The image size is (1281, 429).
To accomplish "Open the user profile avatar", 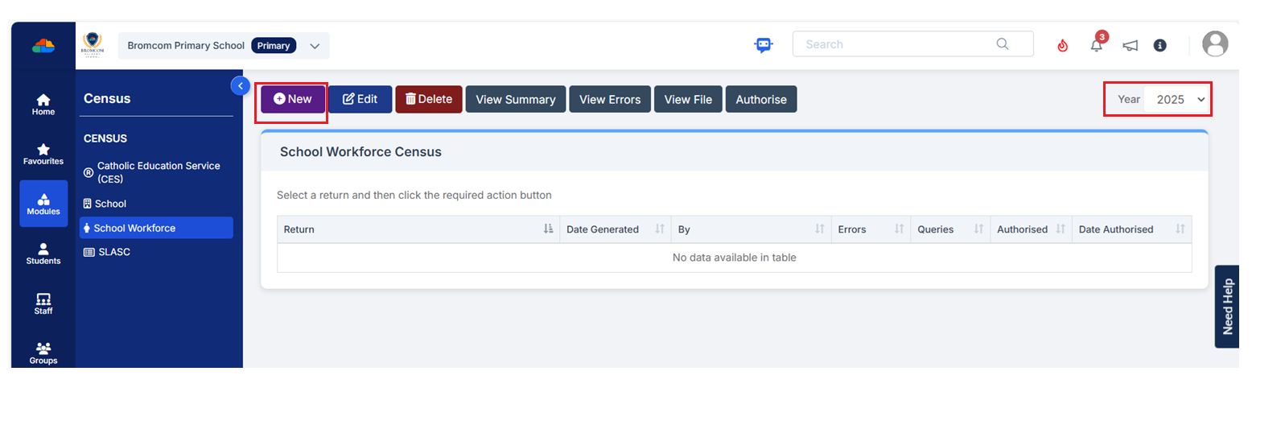I will 1215,43.
